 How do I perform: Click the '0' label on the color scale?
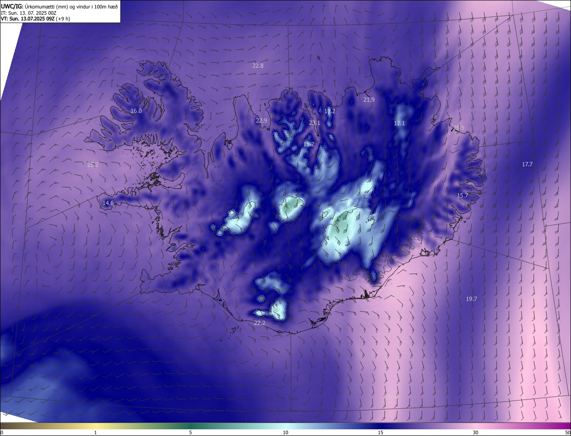(2, 432)
